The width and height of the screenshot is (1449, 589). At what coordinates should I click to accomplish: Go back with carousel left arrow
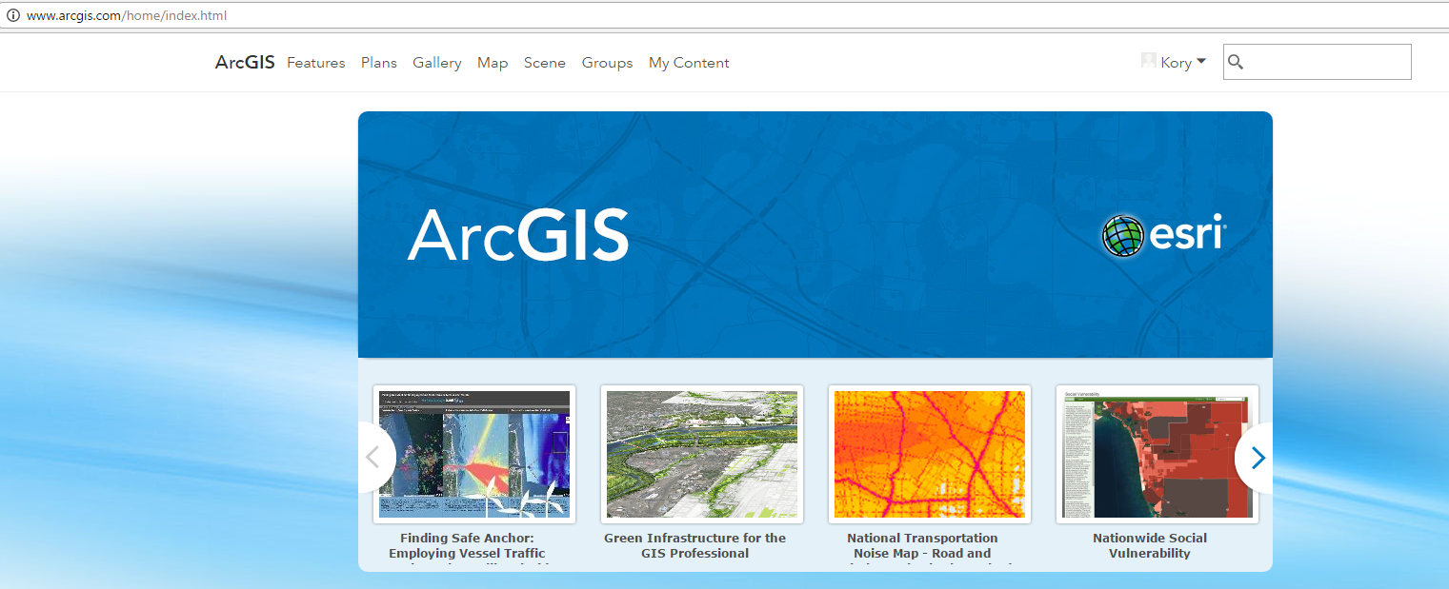[x=375, y=458]
